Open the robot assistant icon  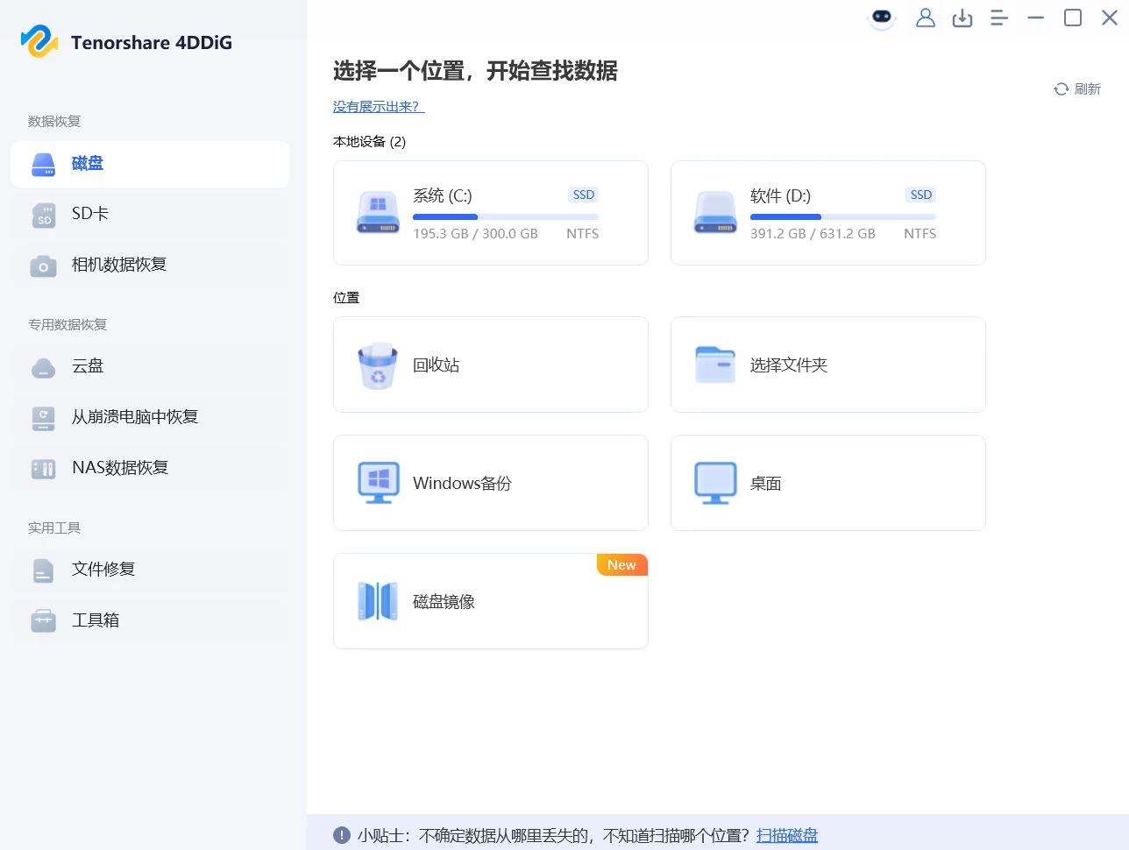click(x=882, y=18)
